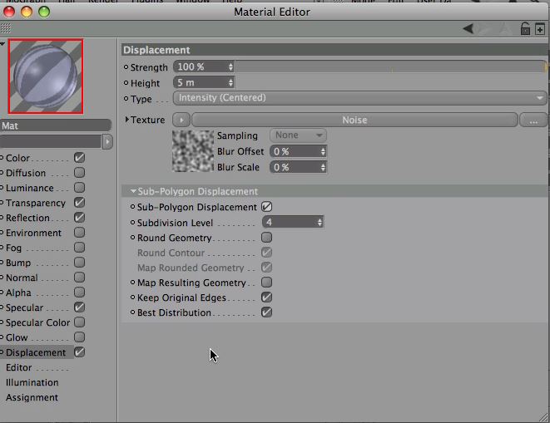This screenshot has width=550, height=423.
Task: Click the Subdivision Level animation dot
Action: point(132,223)
